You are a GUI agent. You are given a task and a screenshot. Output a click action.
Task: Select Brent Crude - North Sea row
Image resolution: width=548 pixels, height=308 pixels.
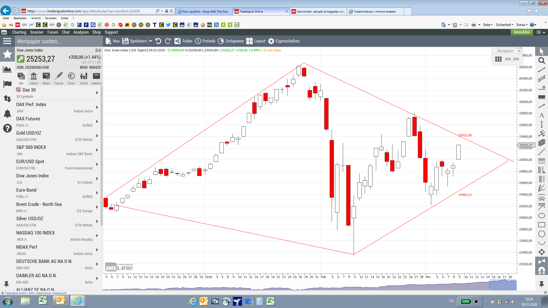point(59,207)
